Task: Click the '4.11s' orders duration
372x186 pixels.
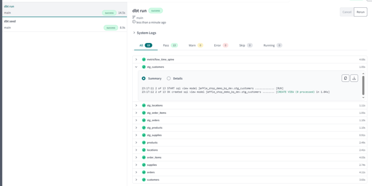Action: pos(362,172)
